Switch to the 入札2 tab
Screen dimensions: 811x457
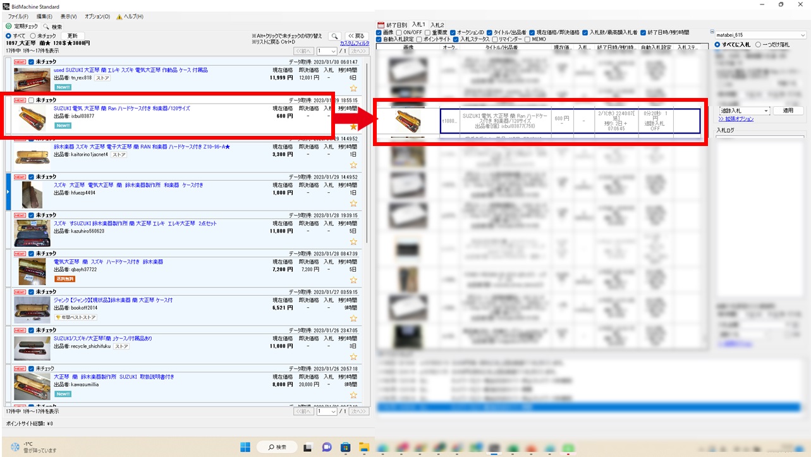tap(437, 25)
